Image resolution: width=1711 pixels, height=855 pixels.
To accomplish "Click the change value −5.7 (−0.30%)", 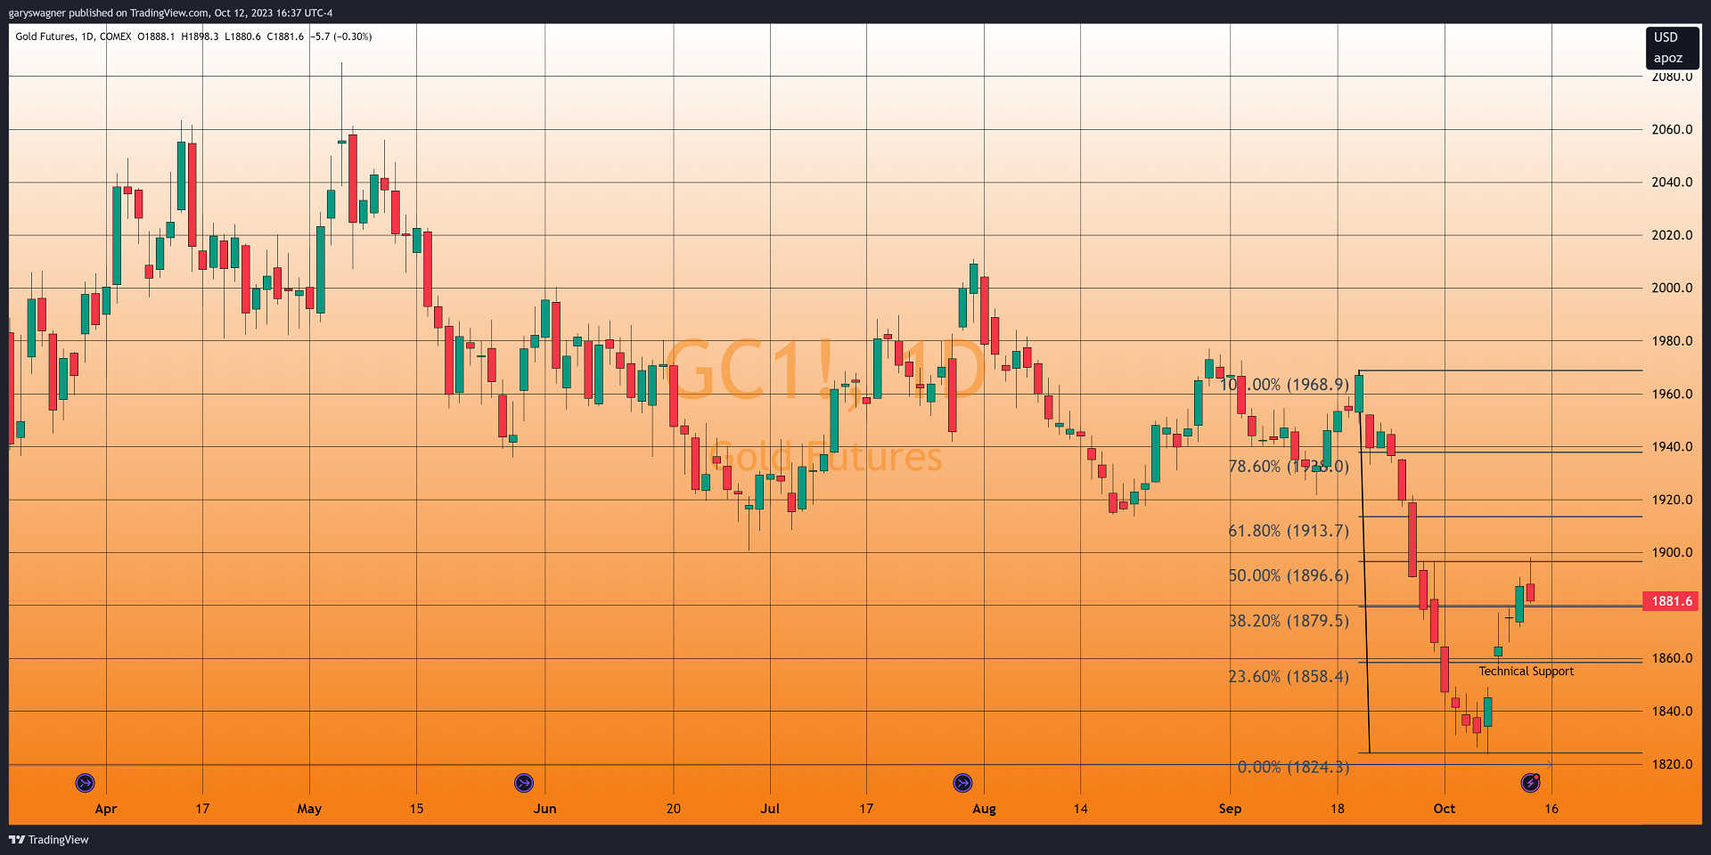I will [341, 37].
